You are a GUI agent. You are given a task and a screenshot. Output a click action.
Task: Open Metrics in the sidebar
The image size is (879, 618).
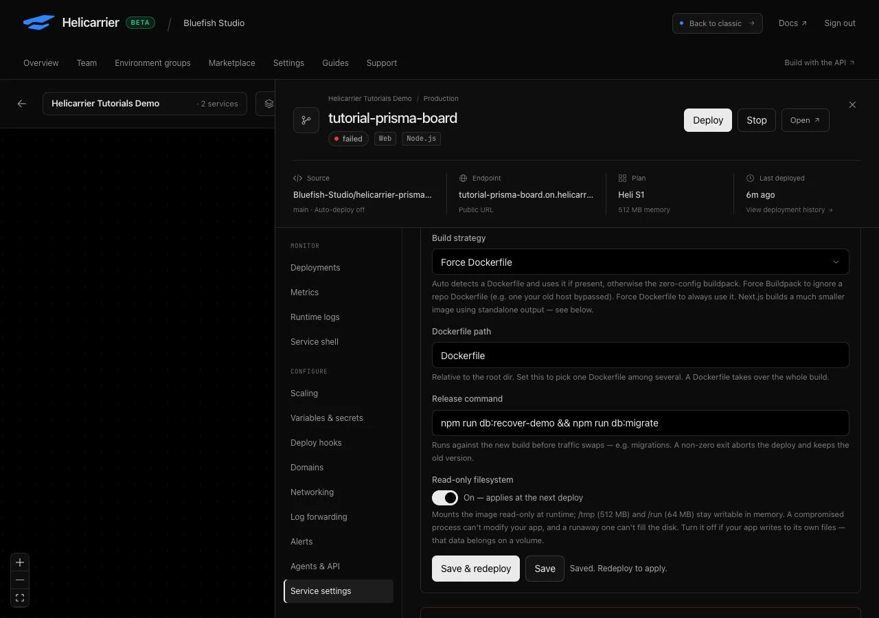coord(339,293)
